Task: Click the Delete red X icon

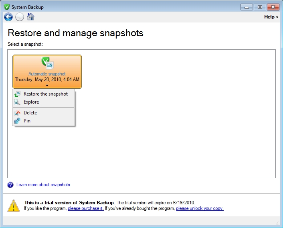Action: pos(17,113)
